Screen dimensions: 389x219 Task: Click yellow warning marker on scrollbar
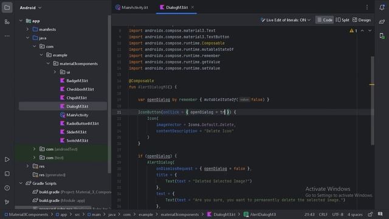371,85
